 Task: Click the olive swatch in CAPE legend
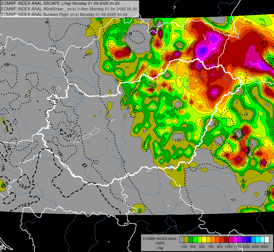click(186, 240)
